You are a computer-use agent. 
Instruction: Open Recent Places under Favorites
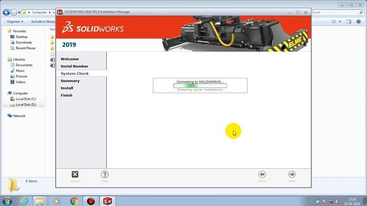click(25, 48)
